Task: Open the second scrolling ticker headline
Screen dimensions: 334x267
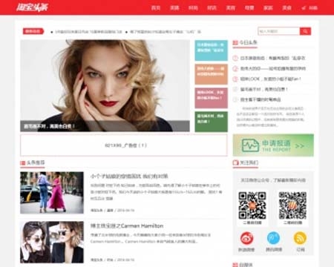Action: point(166,32)
